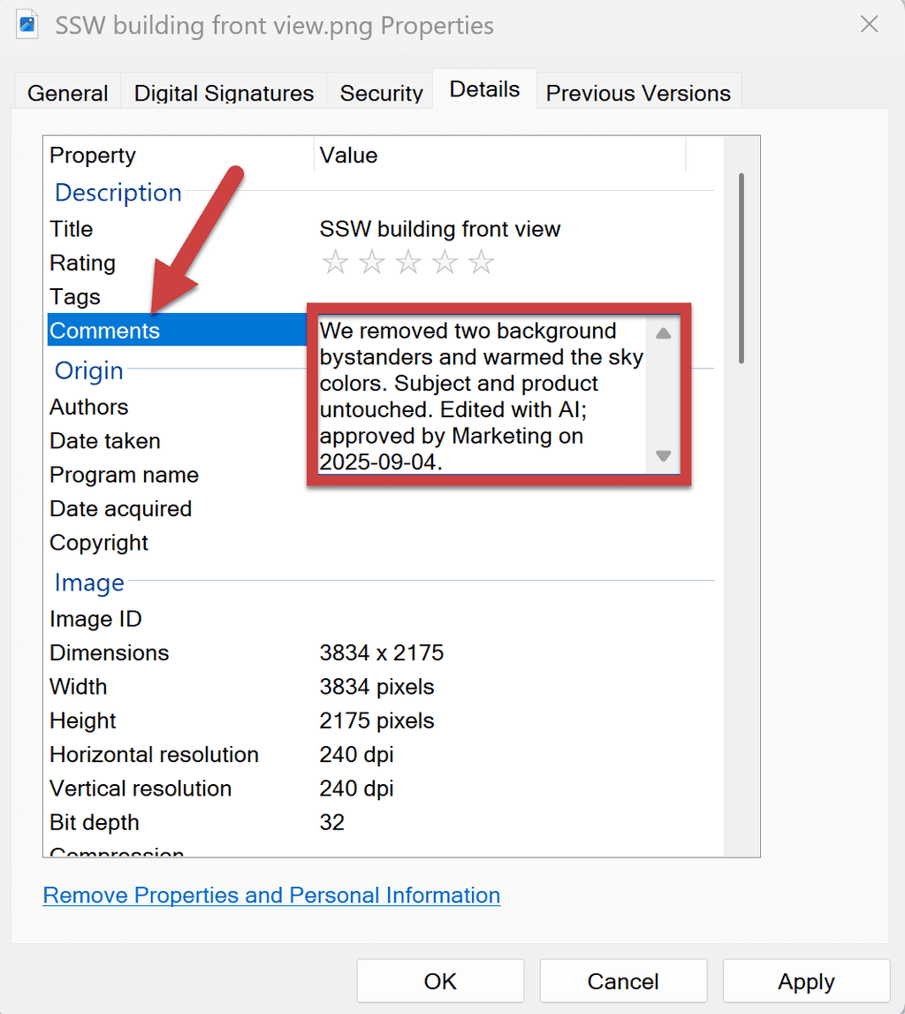The image size is (905, 1014).
Task: Select the Authors property row
Action: point(88,407)
